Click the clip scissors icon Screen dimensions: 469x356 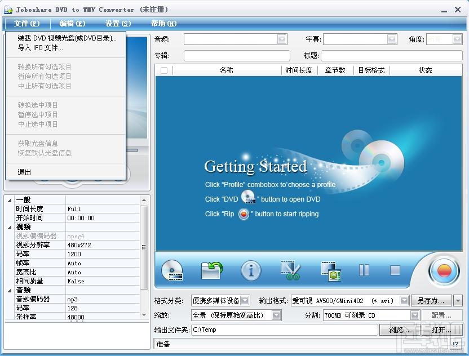point(290,270)
